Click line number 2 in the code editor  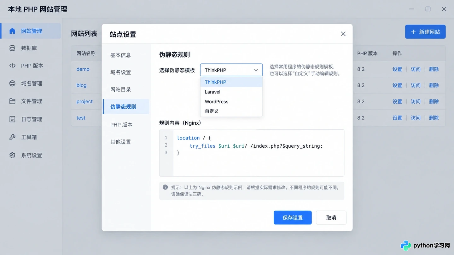coord(166,145)
